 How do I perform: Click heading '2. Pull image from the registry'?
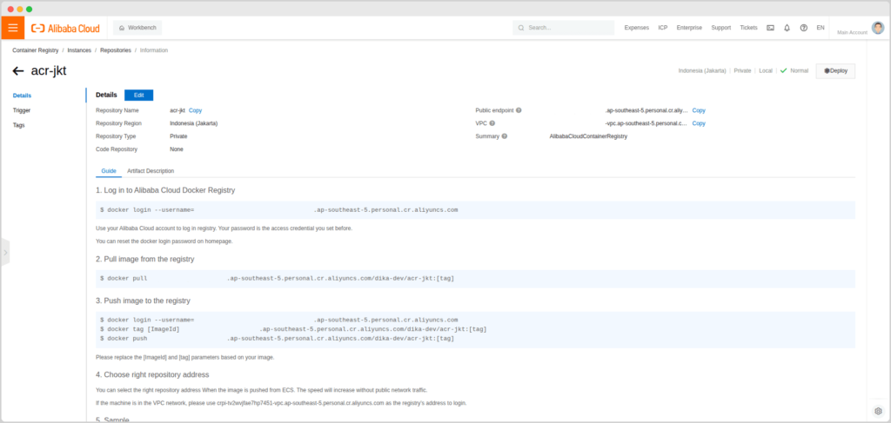(x=145, y=259)
